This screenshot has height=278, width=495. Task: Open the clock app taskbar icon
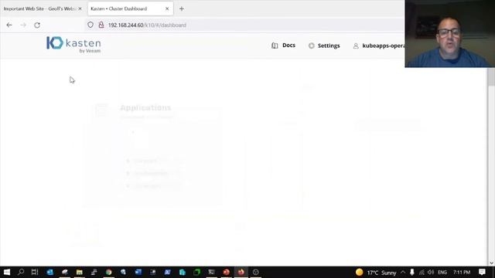click(x=256, y=272)
